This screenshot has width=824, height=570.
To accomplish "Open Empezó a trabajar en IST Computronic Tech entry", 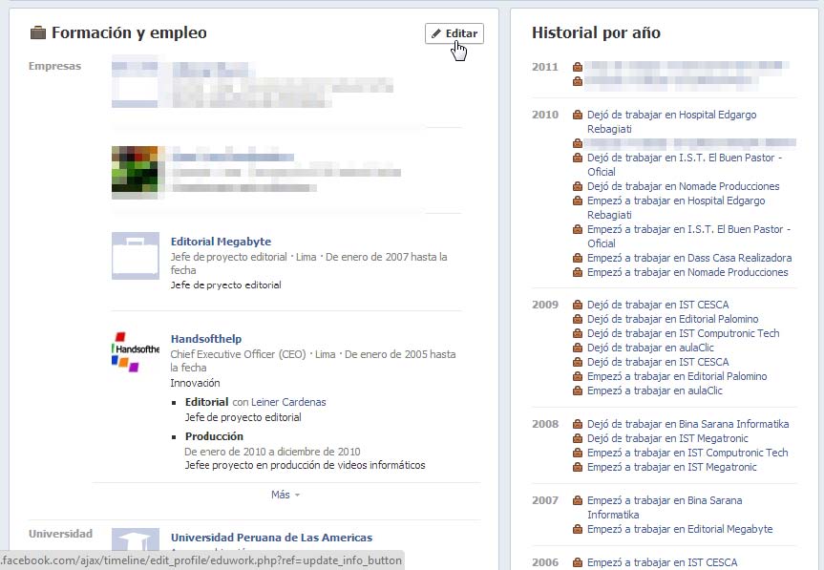I will [x=687, y=453].
